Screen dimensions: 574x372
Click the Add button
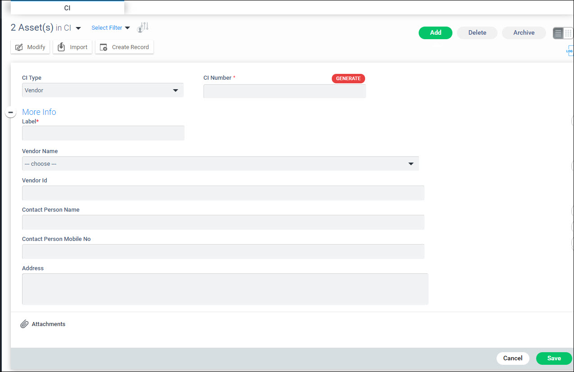435,32
